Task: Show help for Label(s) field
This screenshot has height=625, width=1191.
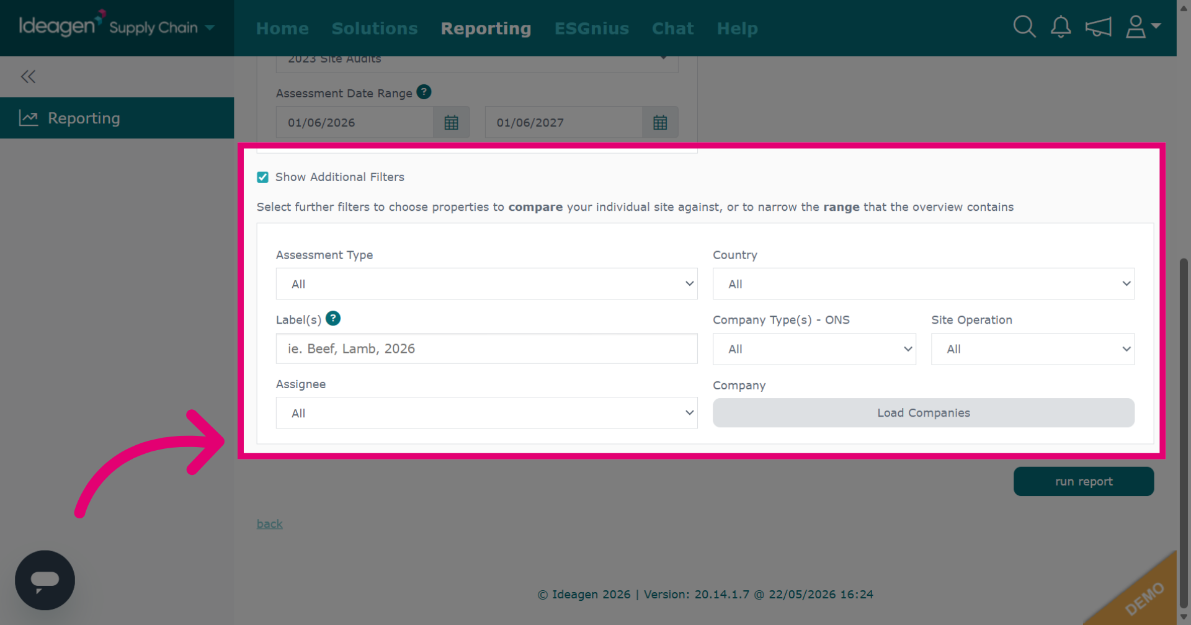Action: [333, 319]
